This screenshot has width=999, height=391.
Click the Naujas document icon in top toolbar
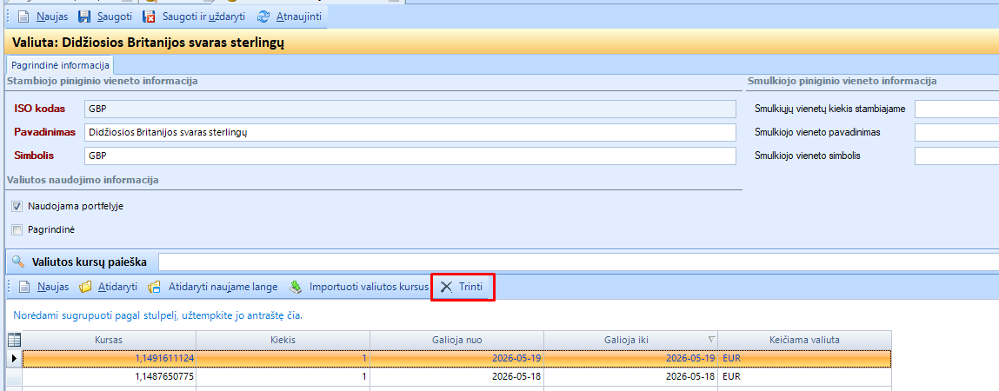pos(23,17)
